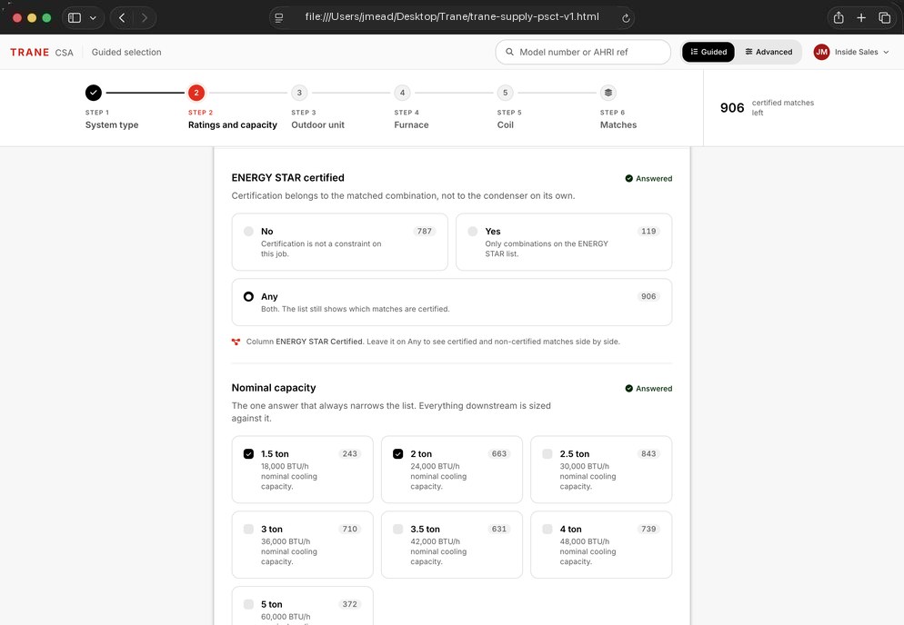Check the 3 ton capacity checkbox

point(248,529)
